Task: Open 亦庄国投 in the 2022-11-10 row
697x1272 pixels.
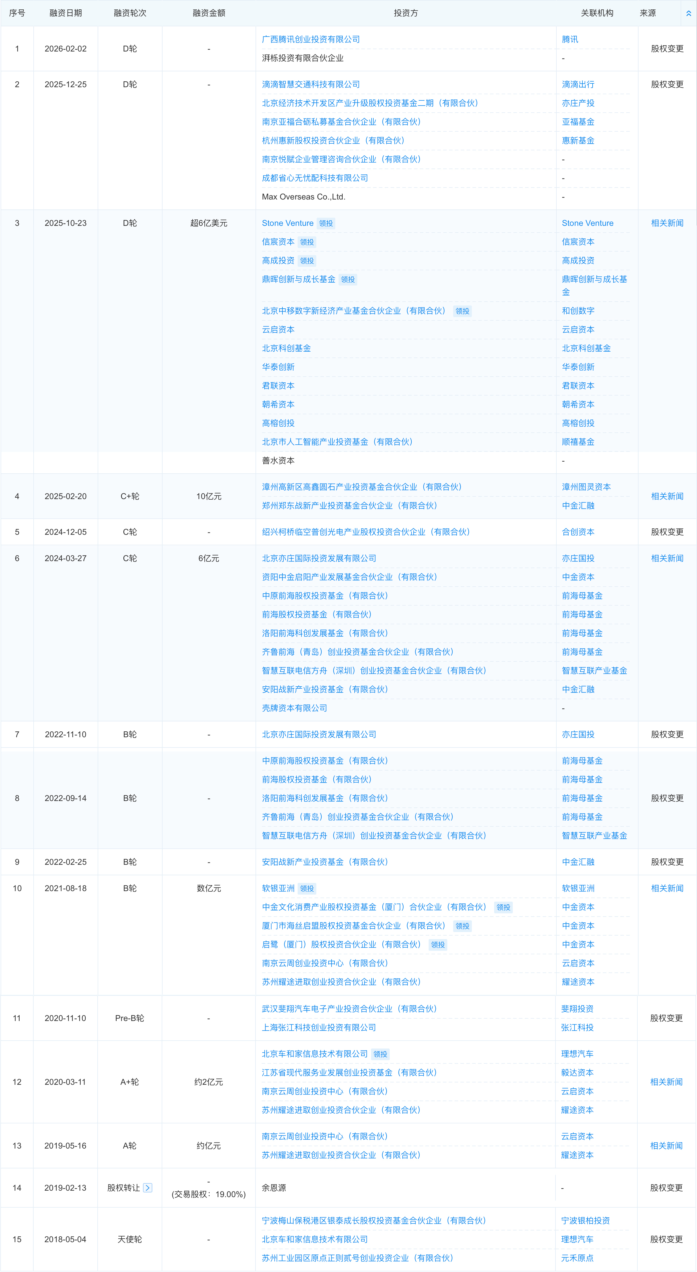Action: pyautogui.click(x=578, y=734)
